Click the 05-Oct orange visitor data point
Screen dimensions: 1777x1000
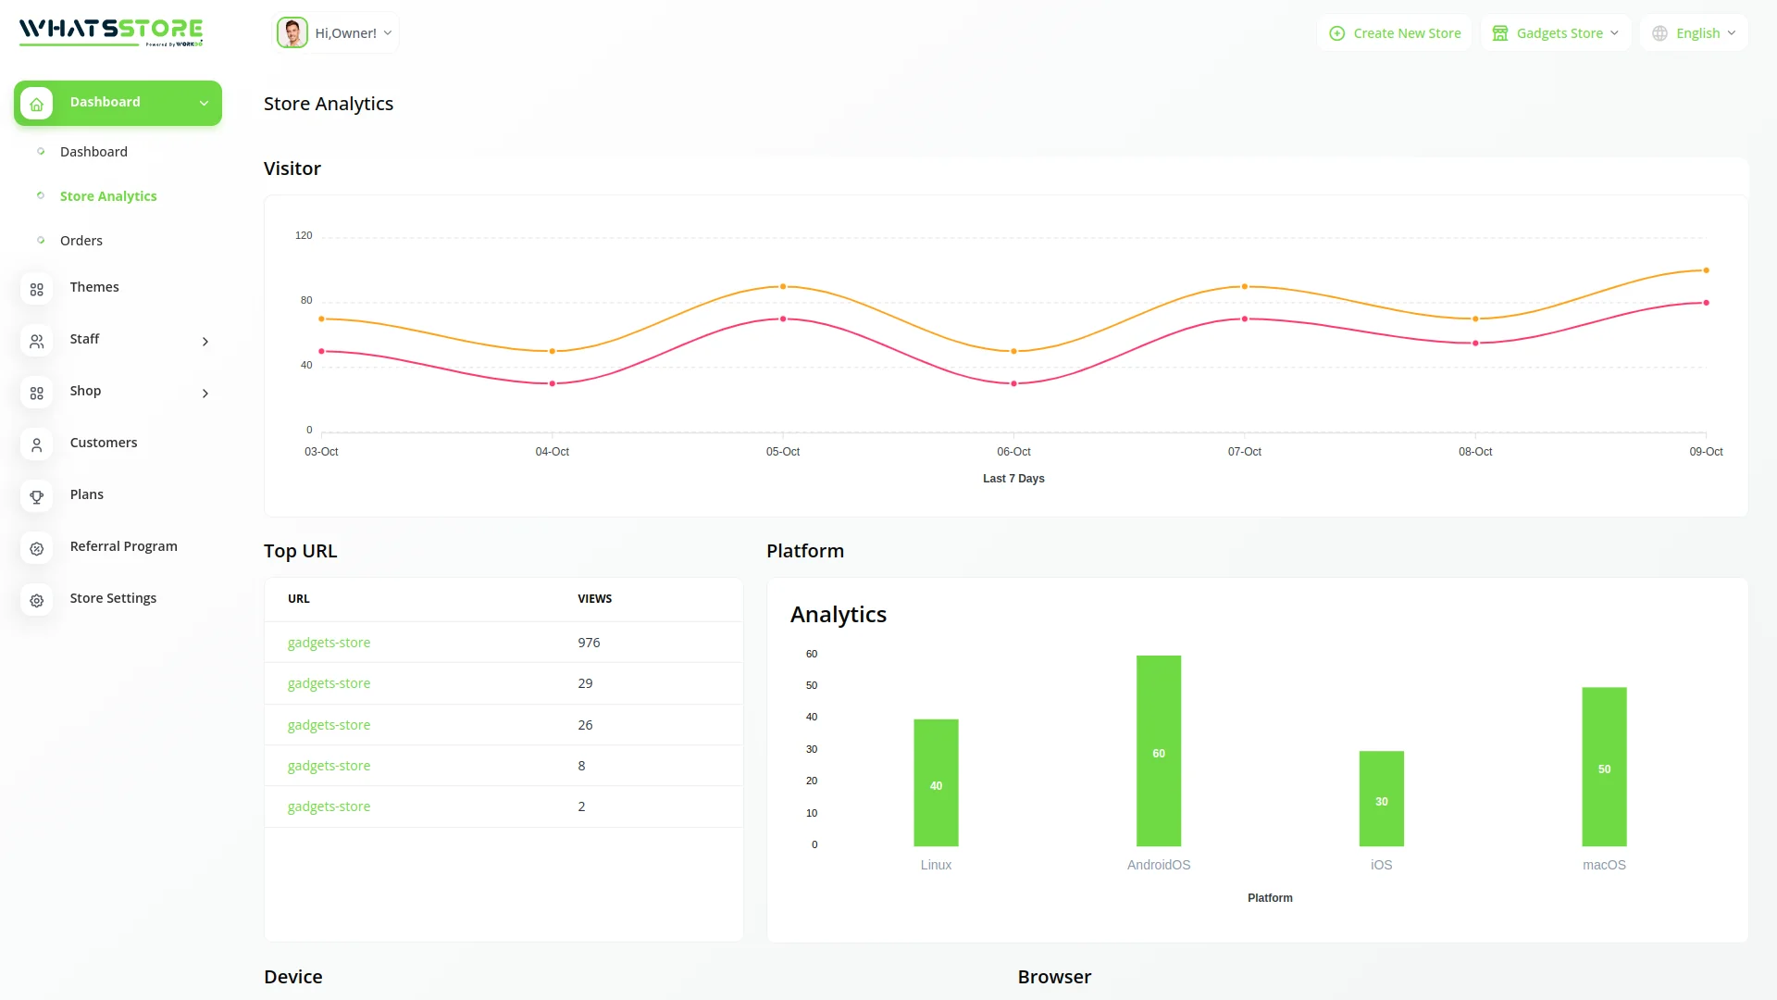pyautogui.click(x=783, y=287)
